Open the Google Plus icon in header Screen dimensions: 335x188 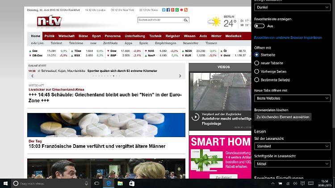pyautogui.click(x=172, y=10)
